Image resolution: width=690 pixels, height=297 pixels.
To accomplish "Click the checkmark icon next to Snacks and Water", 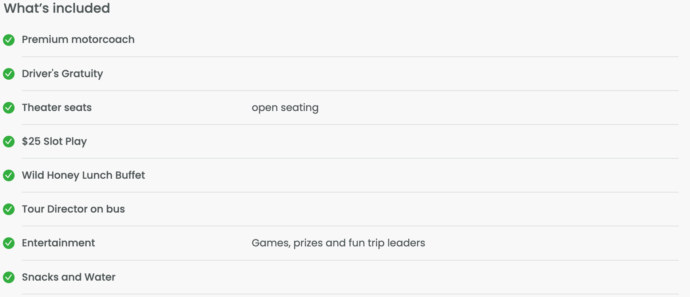I will coord(9,277).
